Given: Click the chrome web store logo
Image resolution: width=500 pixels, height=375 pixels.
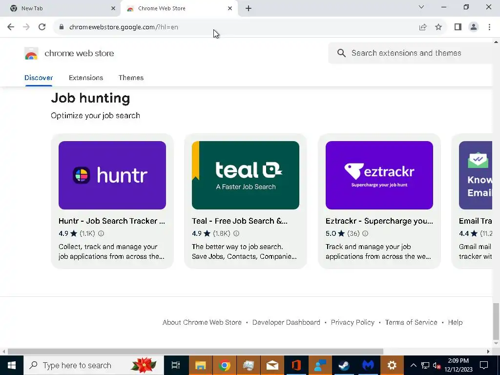Looking at the screenshot, I should [69, 53].
